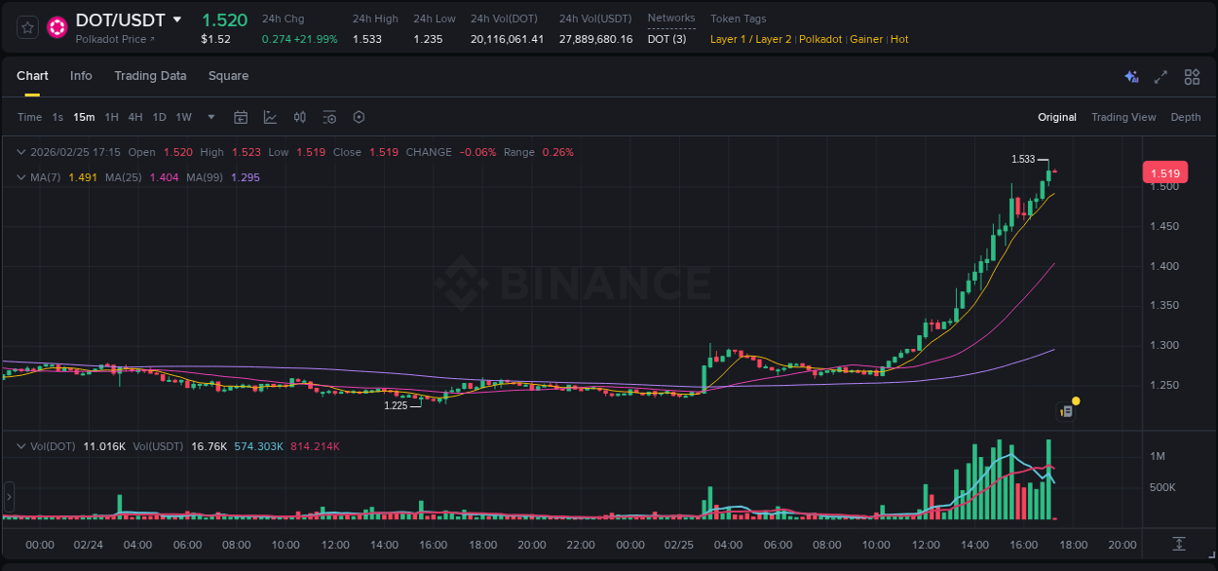This screenshot has width=1218, height=571.
Task: Switch to the Trading View chart mode
Action: coord(1123,117)
